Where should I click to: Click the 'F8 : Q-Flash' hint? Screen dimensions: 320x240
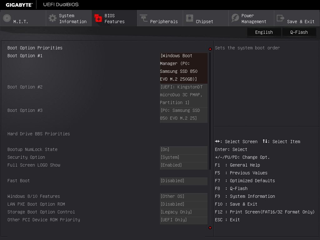point(231,188)
